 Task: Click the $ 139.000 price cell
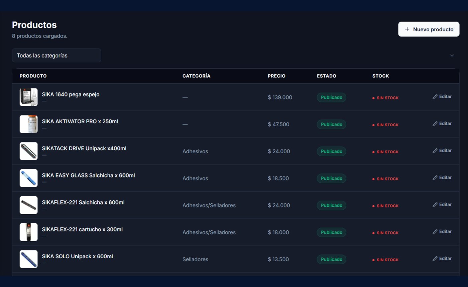click(x=280, y=97)
